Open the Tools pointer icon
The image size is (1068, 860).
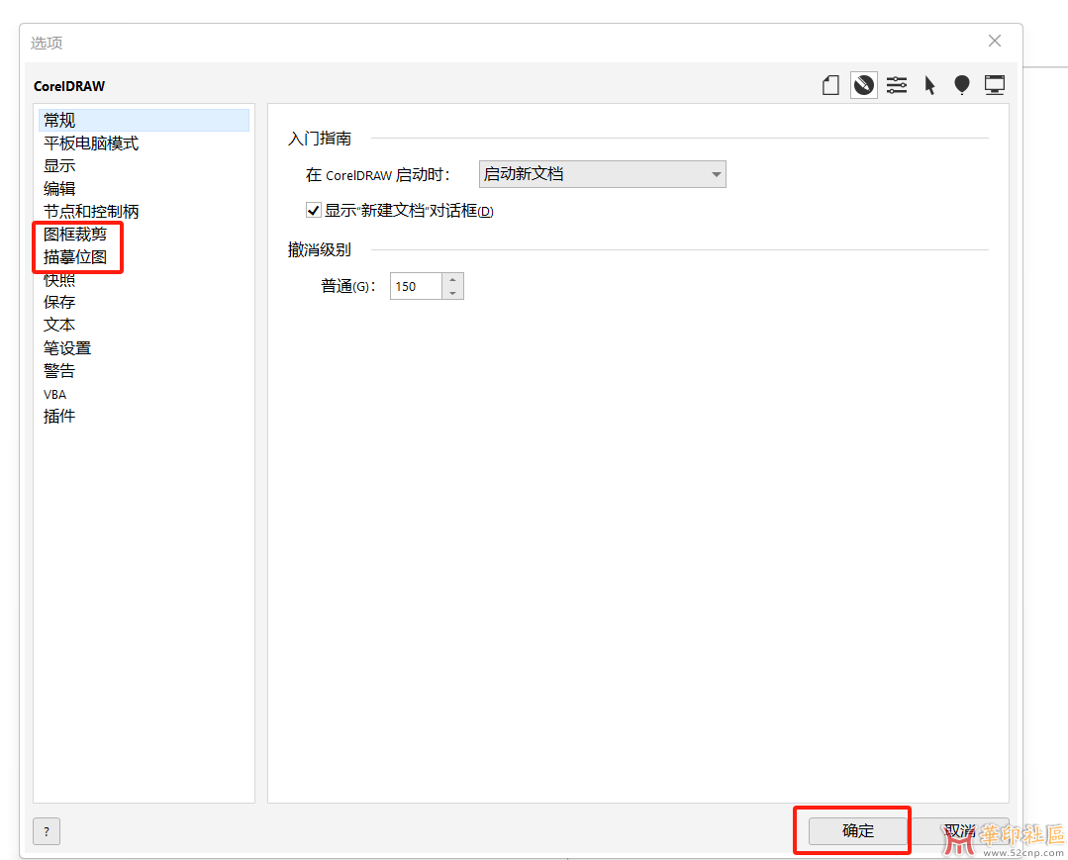(929, 86)
